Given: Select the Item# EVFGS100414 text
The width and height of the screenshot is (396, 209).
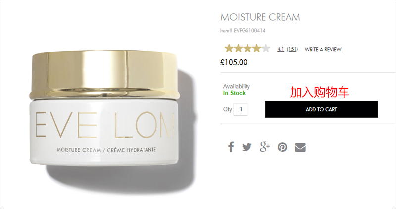Looking at the screenshot, I should [243, 31].
